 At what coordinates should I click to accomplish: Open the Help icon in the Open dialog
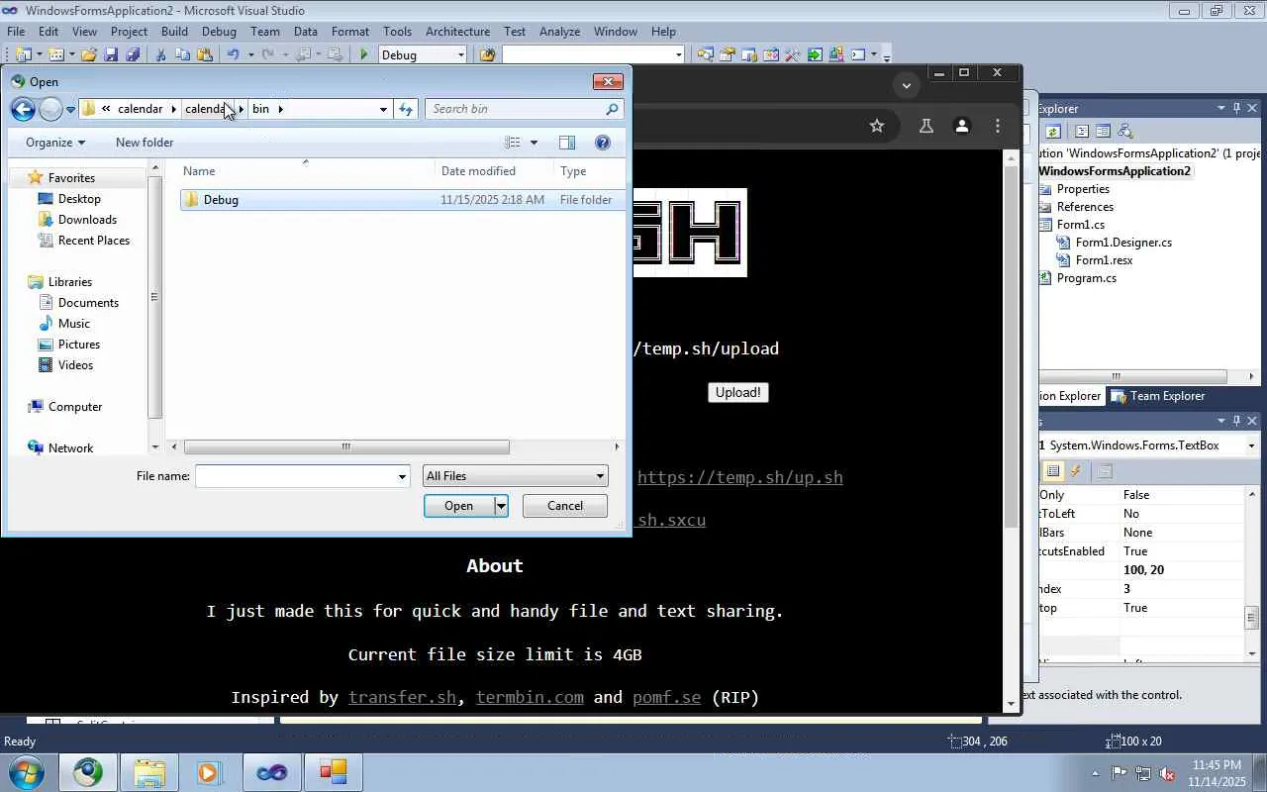[x=603, y=143]
